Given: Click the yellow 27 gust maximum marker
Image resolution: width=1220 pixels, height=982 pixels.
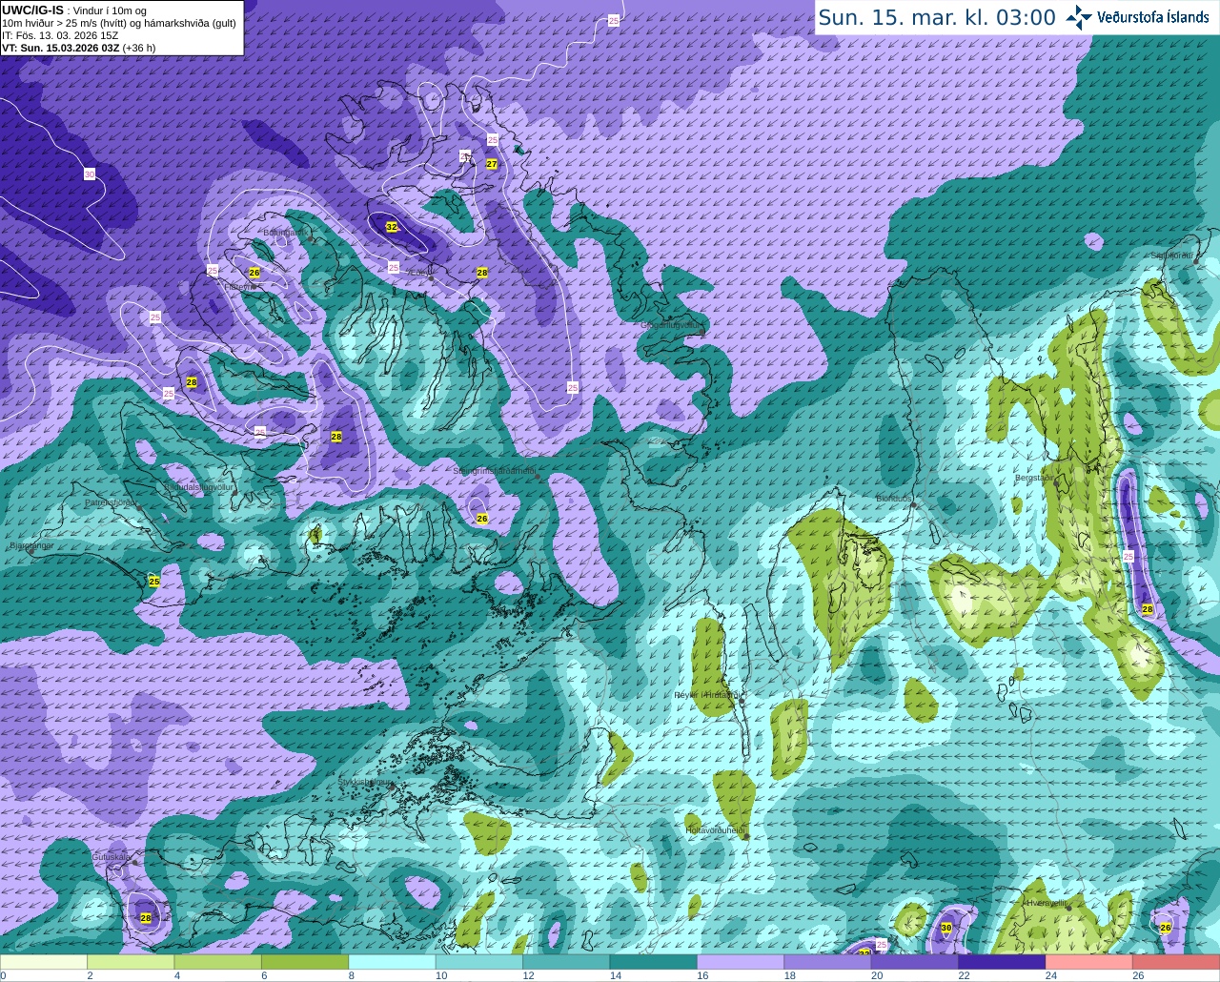Looking at the screenshot, I should click(492, 164).
